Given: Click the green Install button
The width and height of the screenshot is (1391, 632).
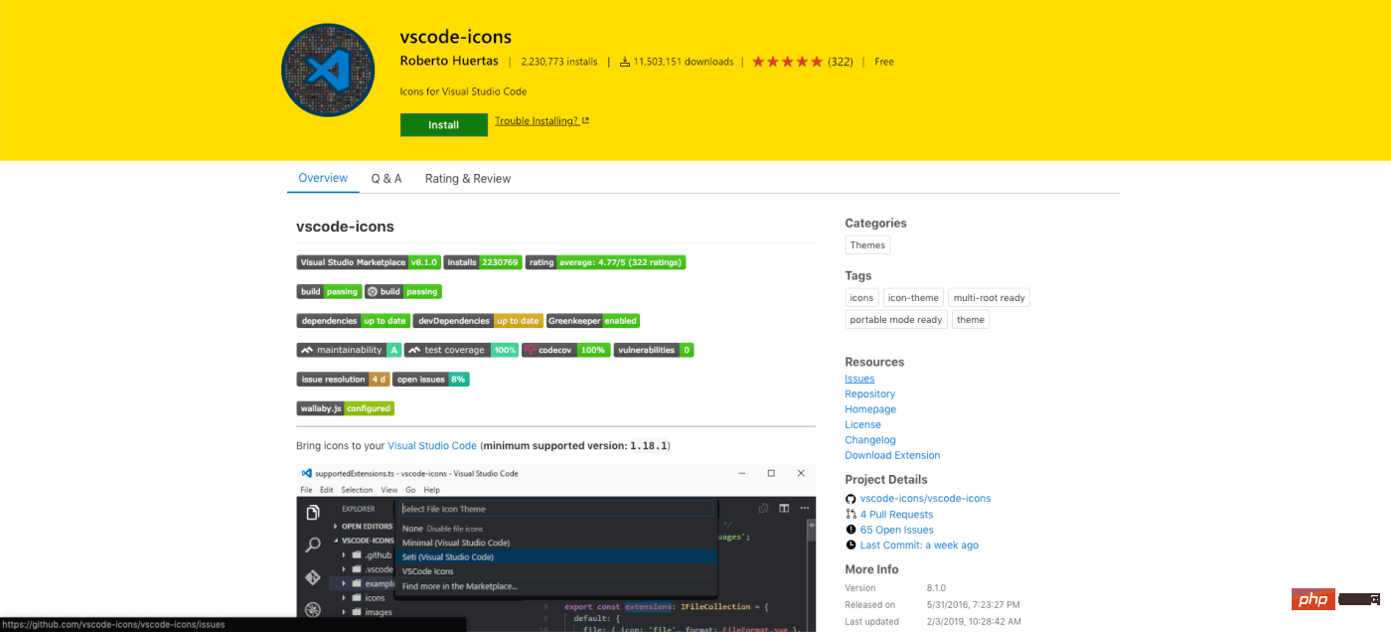Looking at the screenshot, I should (x=444, y=125).
